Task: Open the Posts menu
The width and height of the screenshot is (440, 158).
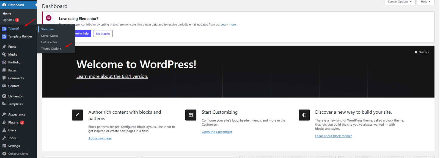Action: tap(12, 47)
